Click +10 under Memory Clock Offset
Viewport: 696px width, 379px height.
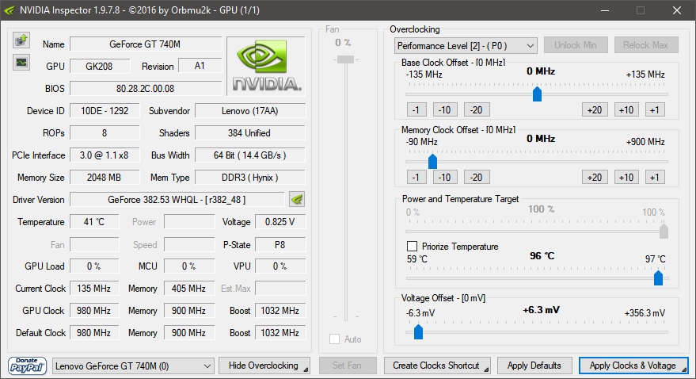point(627,178)
